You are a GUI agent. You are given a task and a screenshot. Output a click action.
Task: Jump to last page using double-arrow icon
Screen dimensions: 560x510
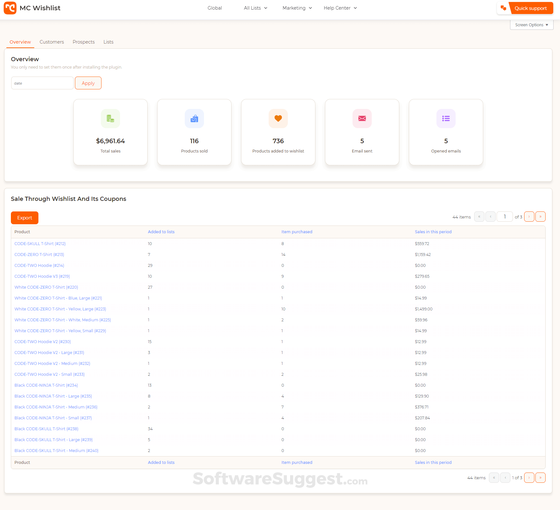[540, 217]
